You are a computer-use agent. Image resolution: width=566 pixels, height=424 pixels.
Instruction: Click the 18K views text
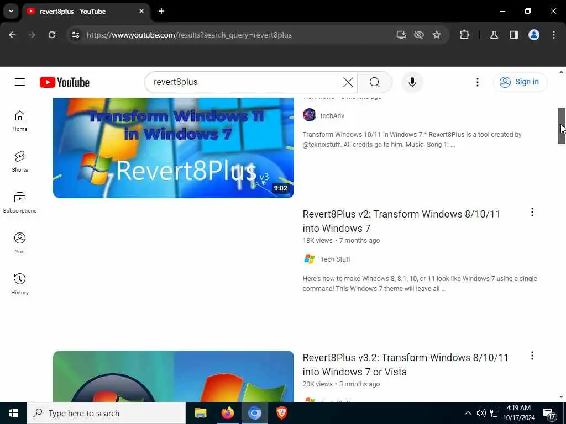coord(318,241)
